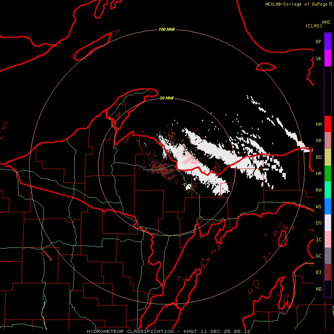Click the HYDROMETEOR CLASSIFICATION title text
This screenshot has height=334, width=334.
coord(130,331)
